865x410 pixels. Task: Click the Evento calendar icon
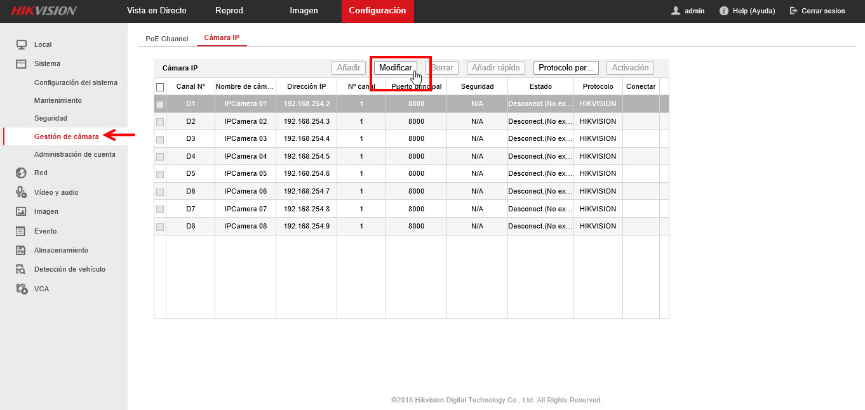coord(21,231)
